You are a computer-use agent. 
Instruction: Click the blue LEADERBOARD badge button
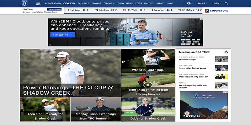[x=54, y=9]
